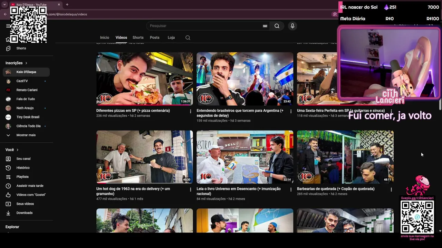Click '159 mil visualizações' under Argentina video

click(x=212, y=121)
